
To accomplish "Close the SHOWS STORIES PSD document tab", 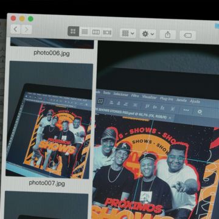I will coord(170,117).
